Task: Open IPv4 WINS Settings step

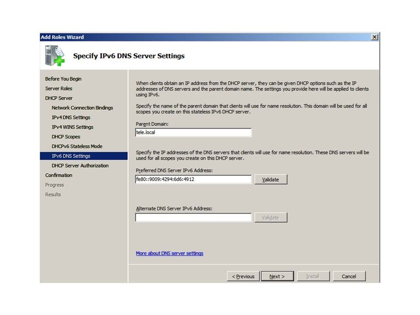Action: [72, 127]
